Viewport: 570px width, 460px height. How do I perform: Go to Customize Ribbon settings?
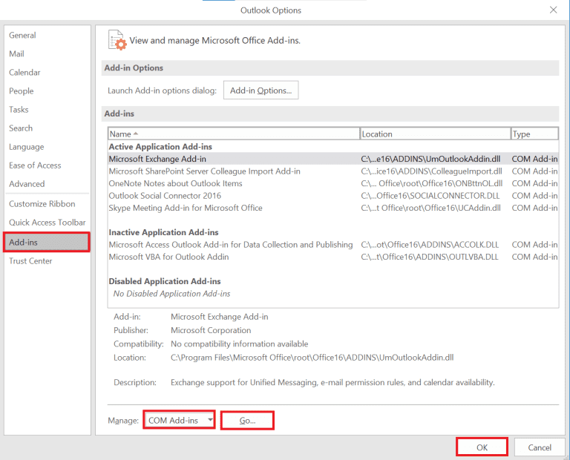pyautogui.click(x=42, y=204)
